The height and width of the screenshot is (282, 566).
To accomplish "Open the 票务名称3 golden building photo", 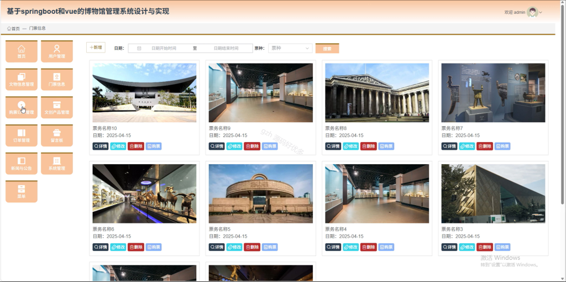I will (494, 194).
